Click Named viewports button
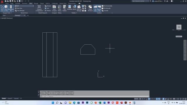Viewport: 187px width, 105px height. 48,6
